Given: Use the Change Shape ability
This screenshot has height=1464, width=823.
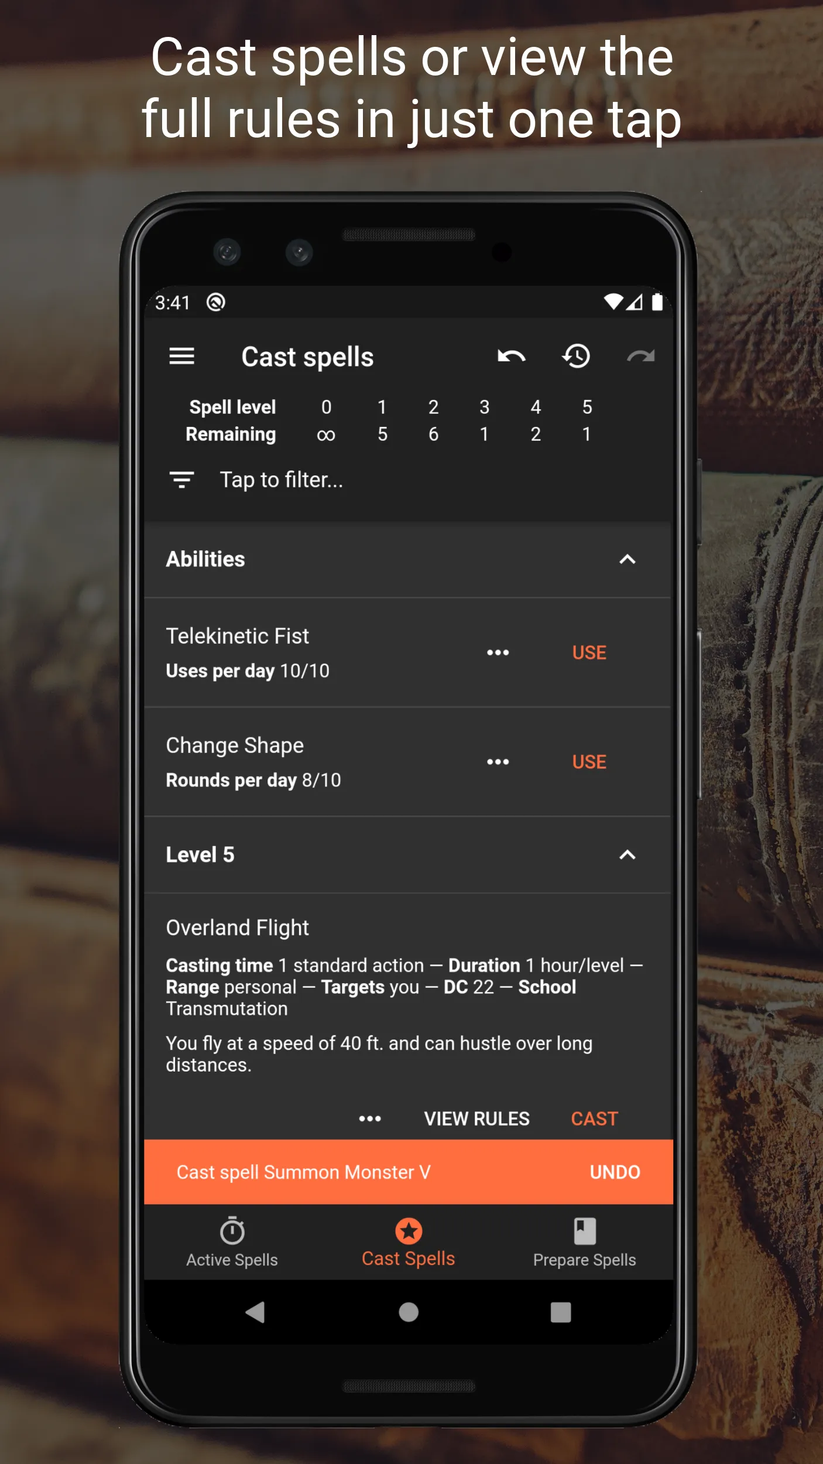Looking at the screenshot, I should pyautogui.click(x=589, y=762).
